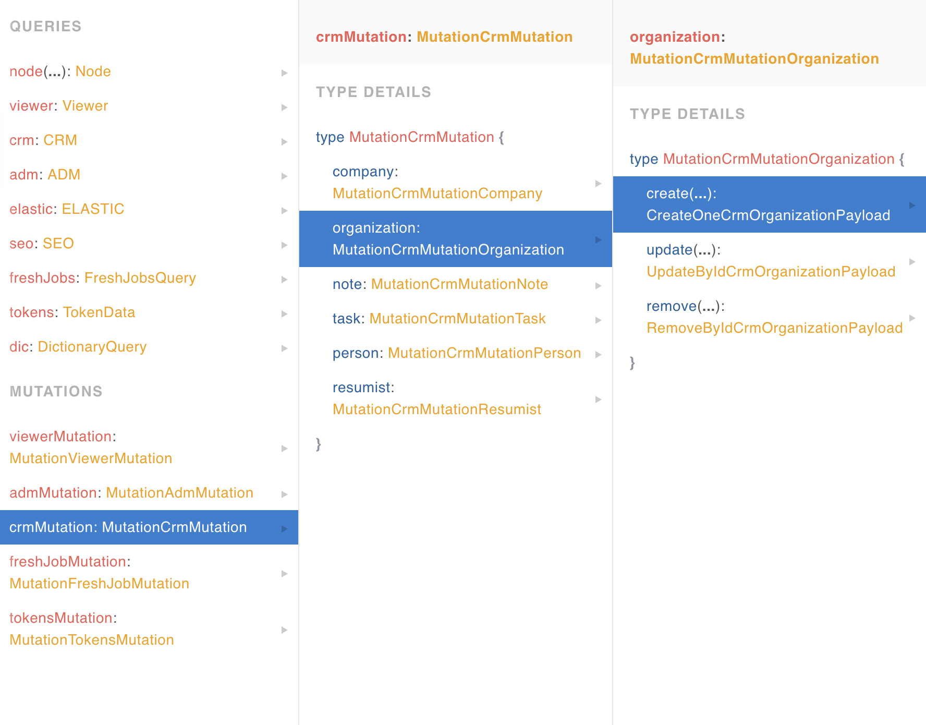
Task: Expand the tokens: TokenData arrow
Action: tap(284, 313)
